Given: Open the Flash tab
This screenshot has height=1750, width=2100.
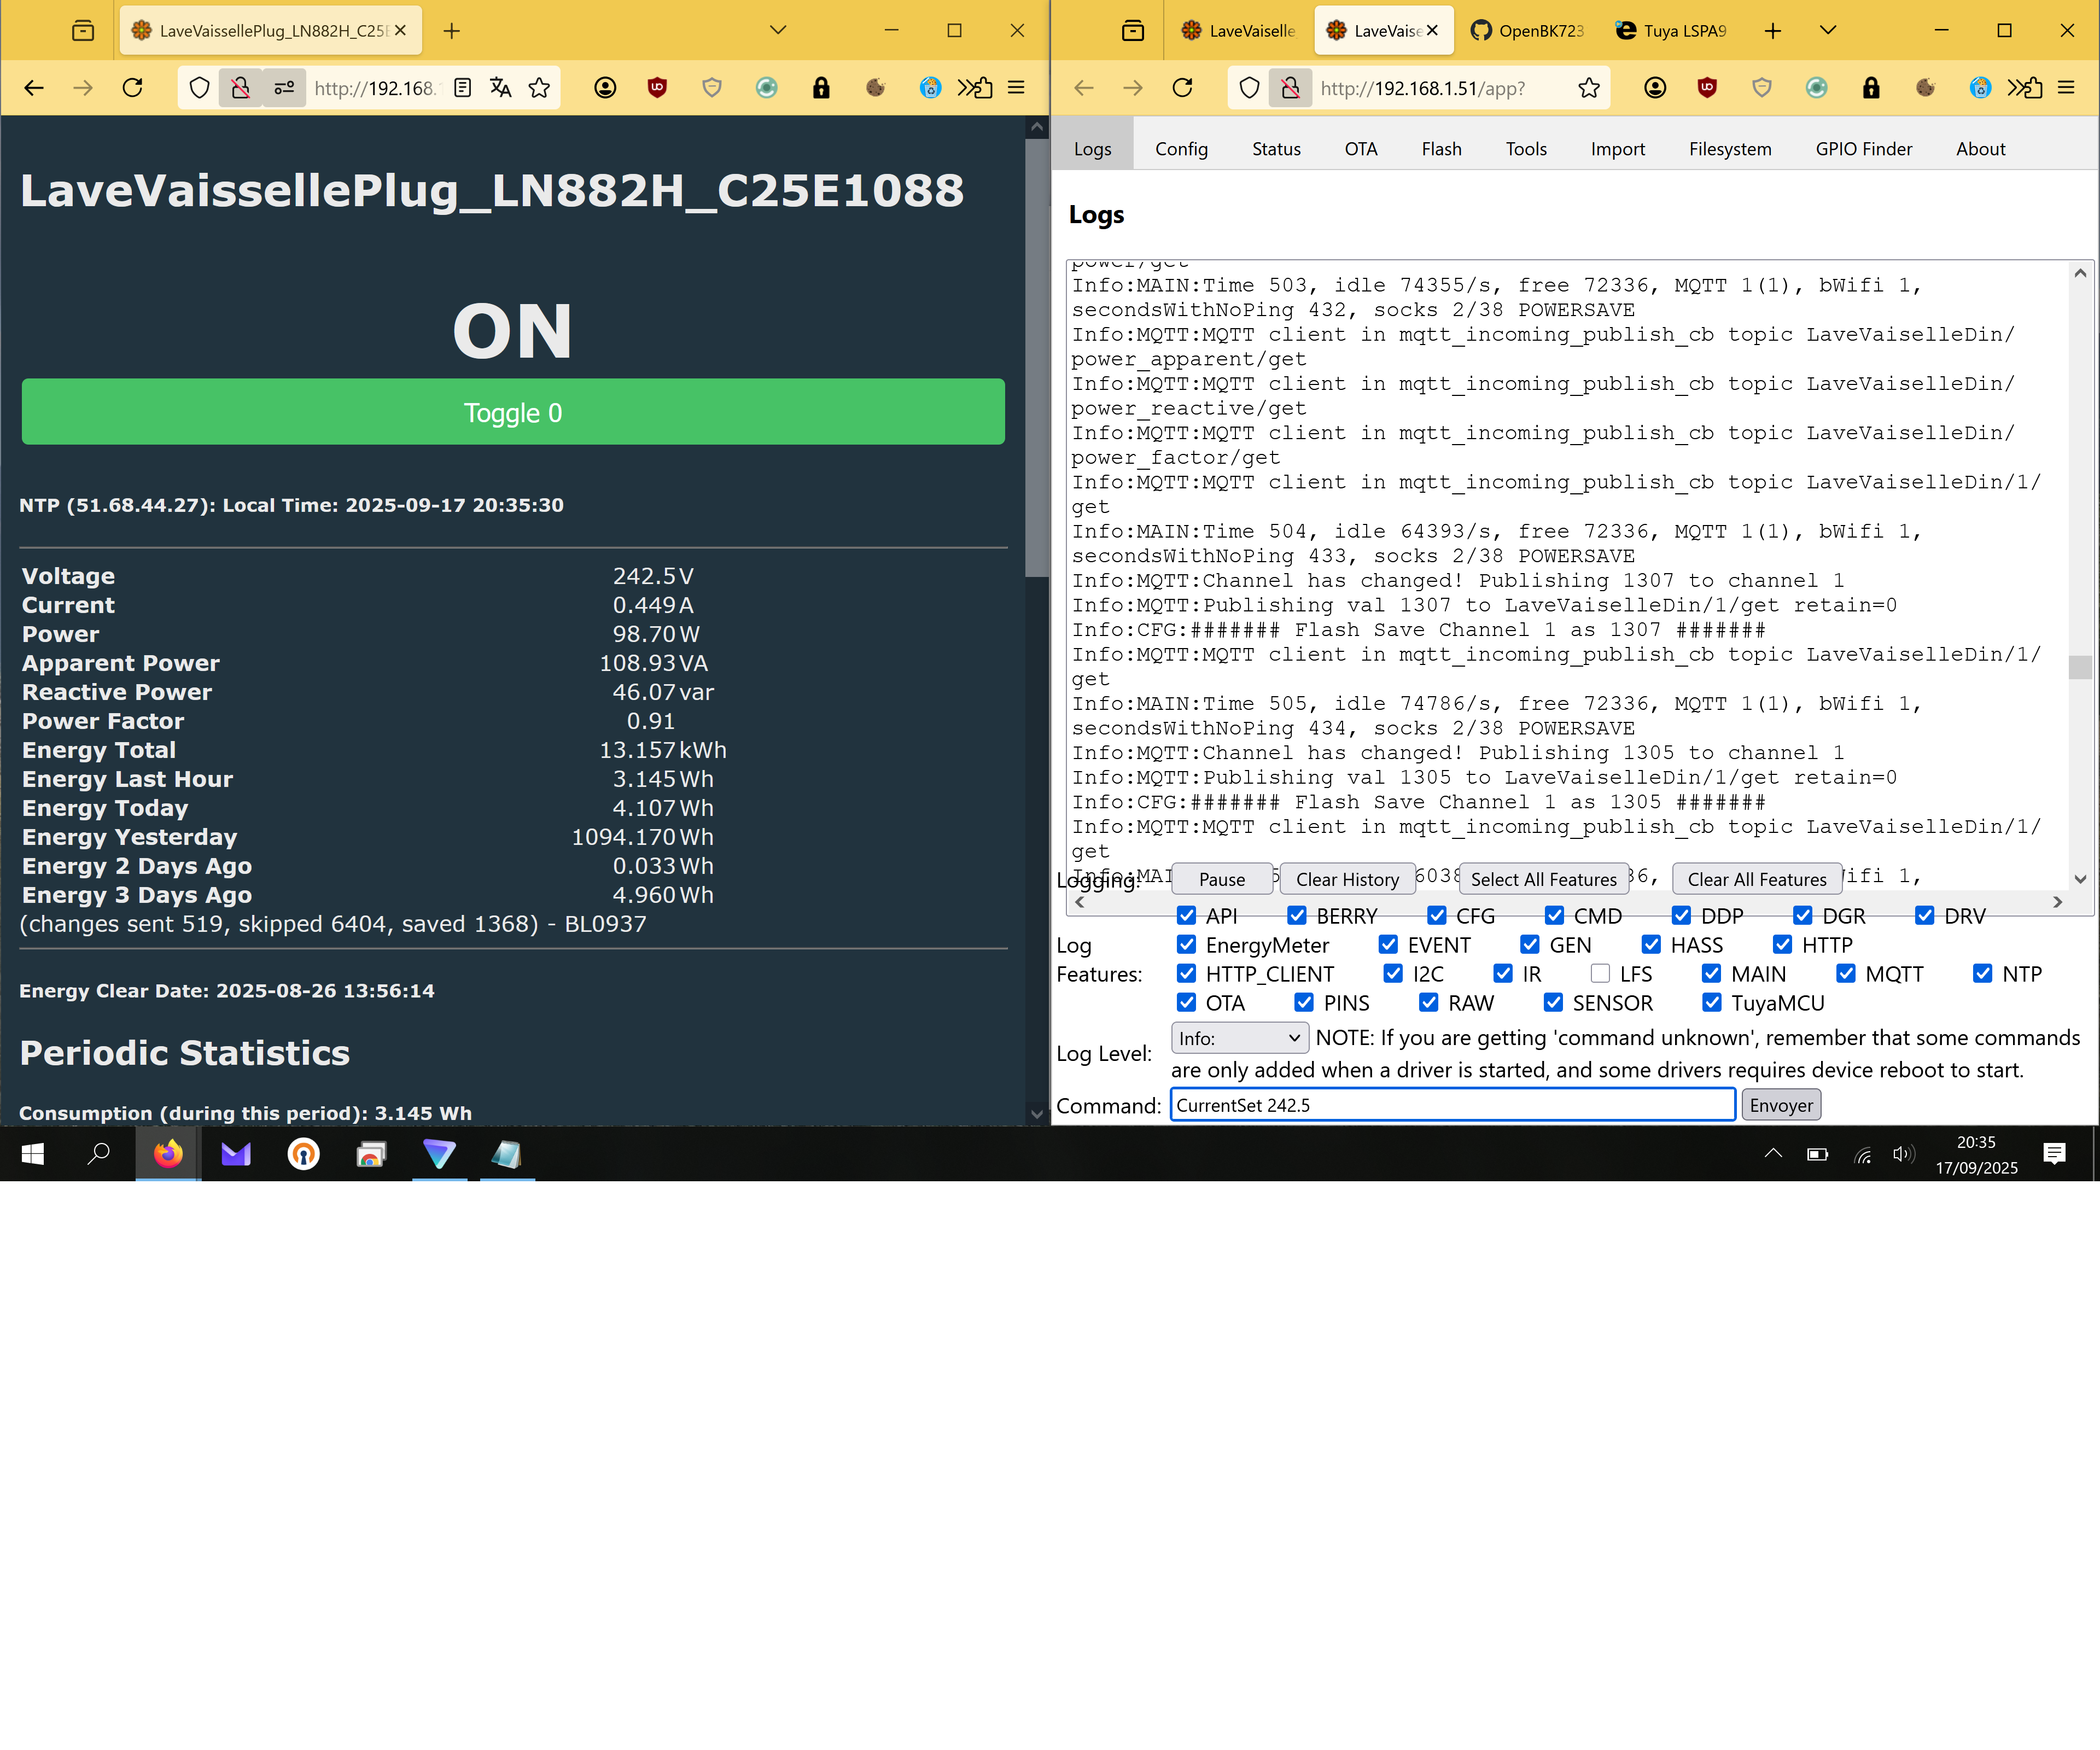Looking at the screenshot, I should pos(1441,149).
